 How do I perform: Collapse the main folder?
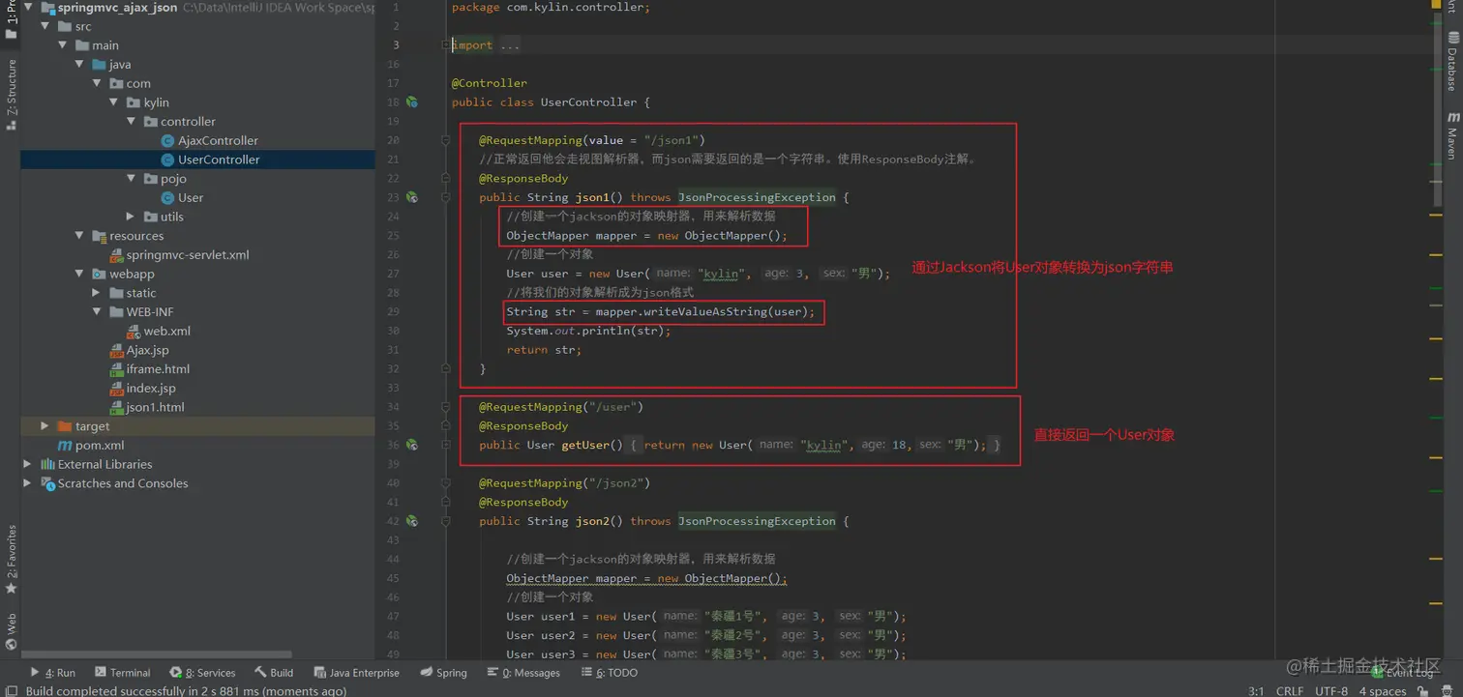(62, 45)
